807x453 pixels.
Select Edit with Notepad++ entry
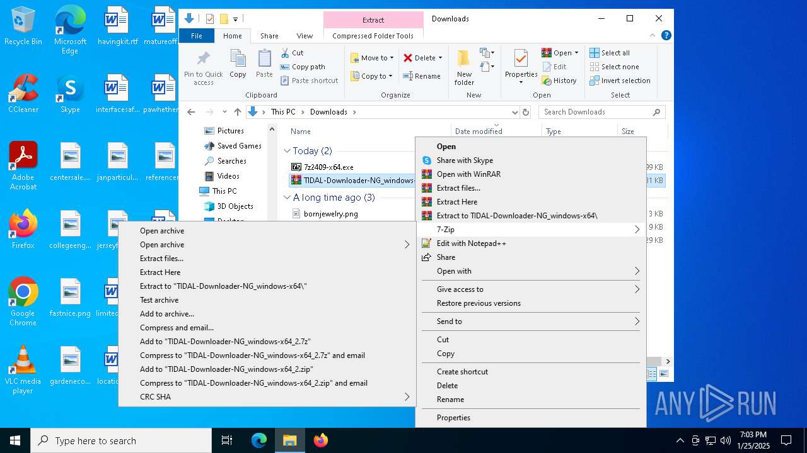point(471,243)
